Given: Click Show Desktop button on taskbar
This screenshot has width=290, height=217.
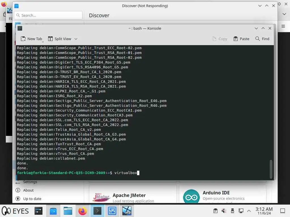Looking at the screenshot, I should click(283, 211).
